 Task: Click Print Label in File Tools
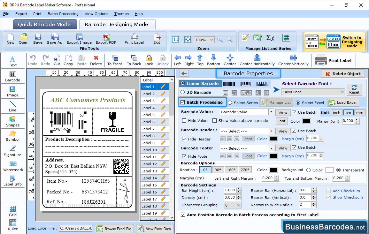(x=134, y=39)
